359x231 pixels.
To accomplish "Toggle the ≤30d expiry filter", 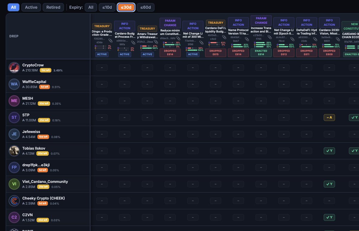I will coord(126,7).
